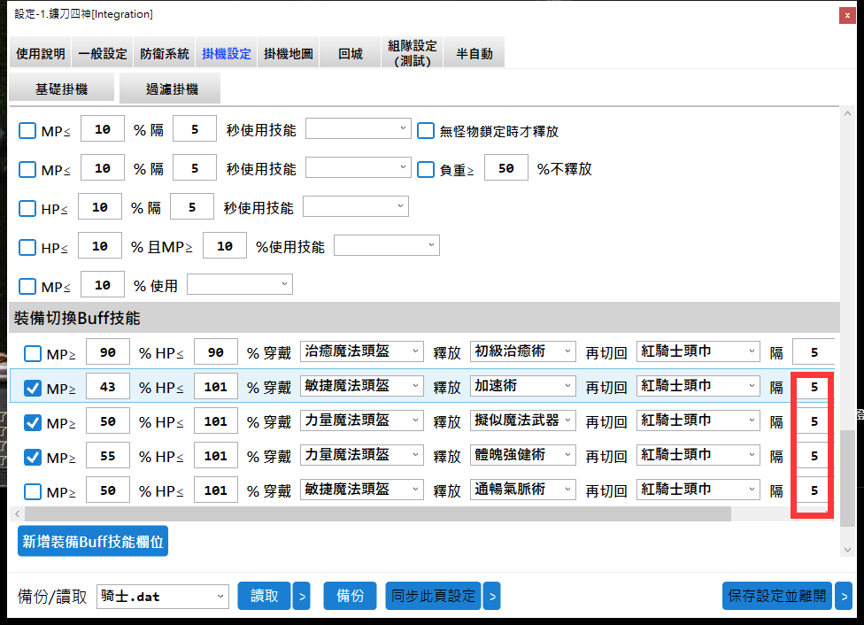Enable the HP≤ 且MP≥ row checkbox

click(27, 247)
